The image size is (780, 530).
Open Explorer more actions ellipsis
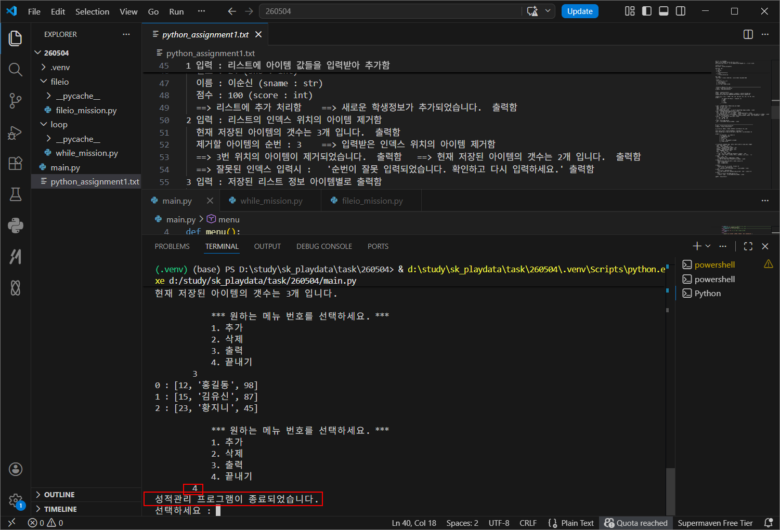click(x=126, y=34)
